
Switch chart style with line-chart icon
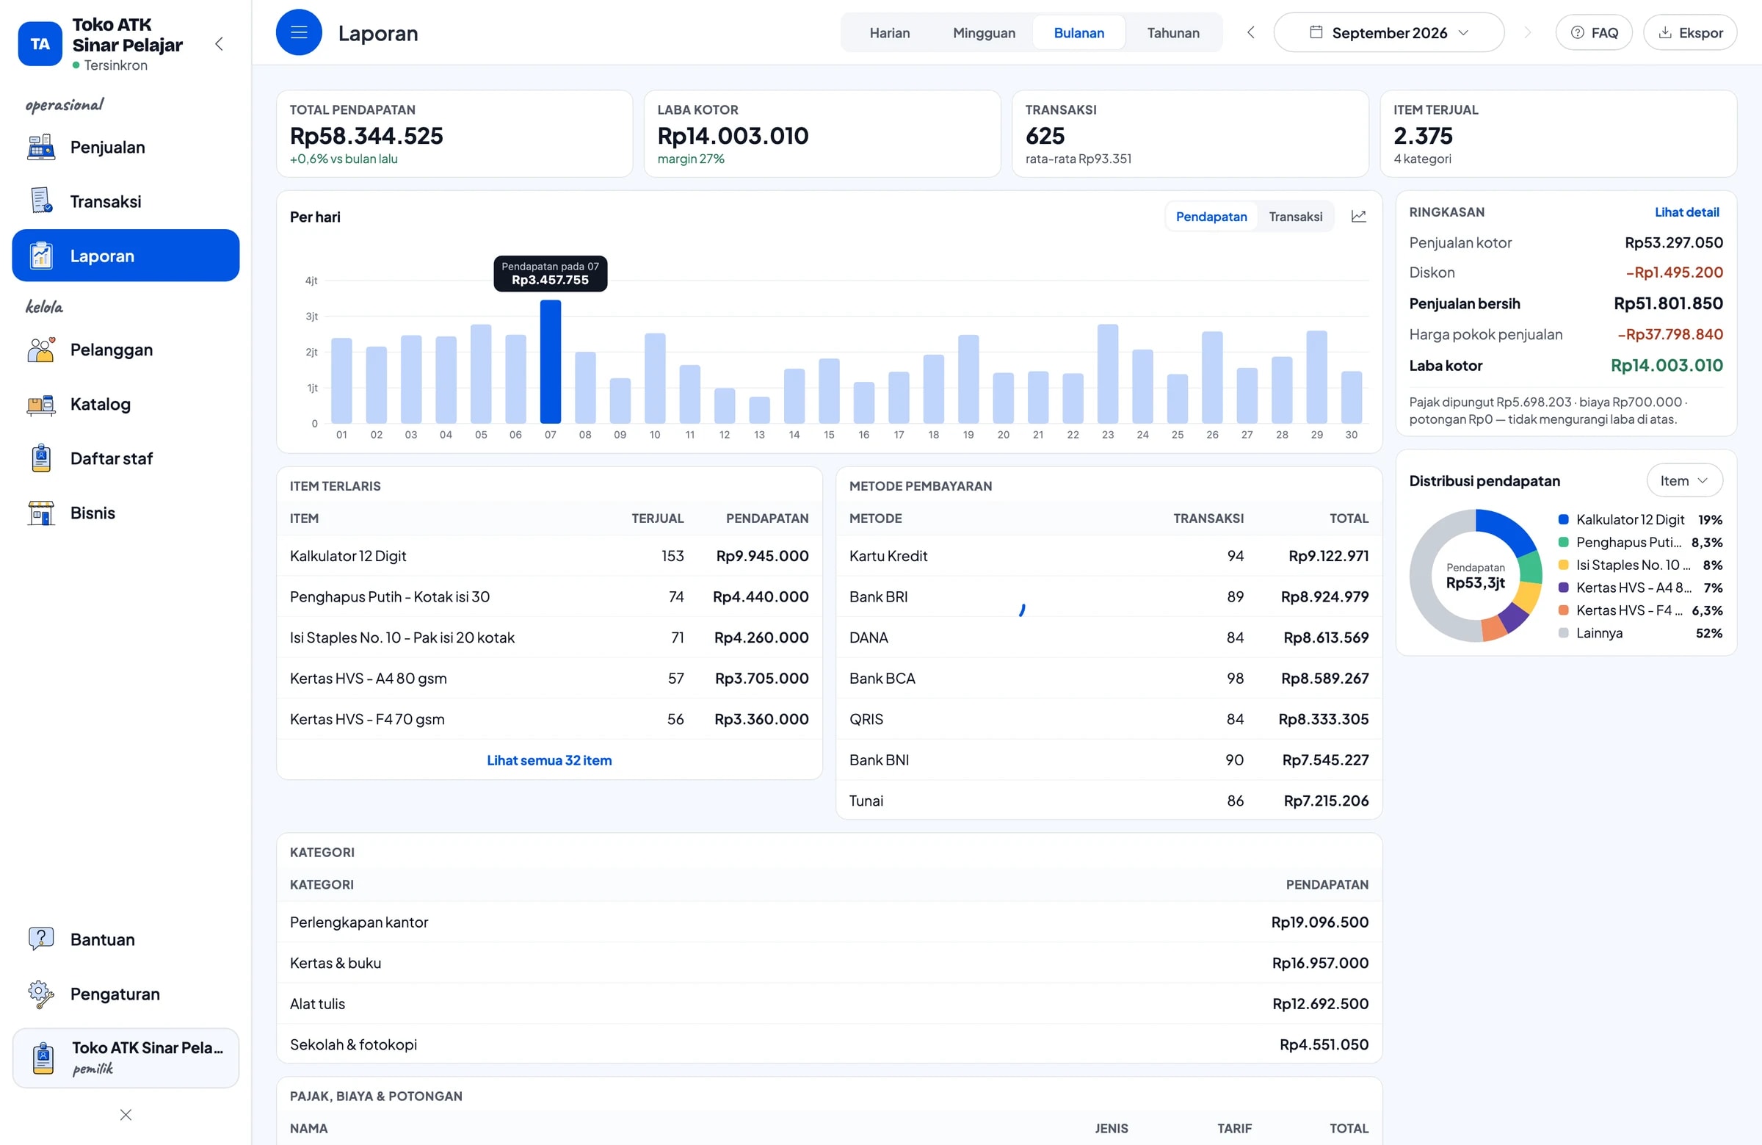[1358, 216]
